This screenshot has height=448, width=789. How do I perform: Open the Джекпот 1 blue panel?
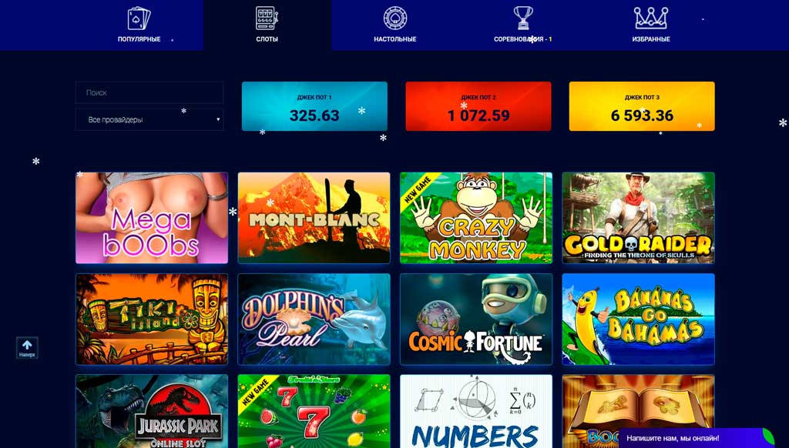pos(314,106)
